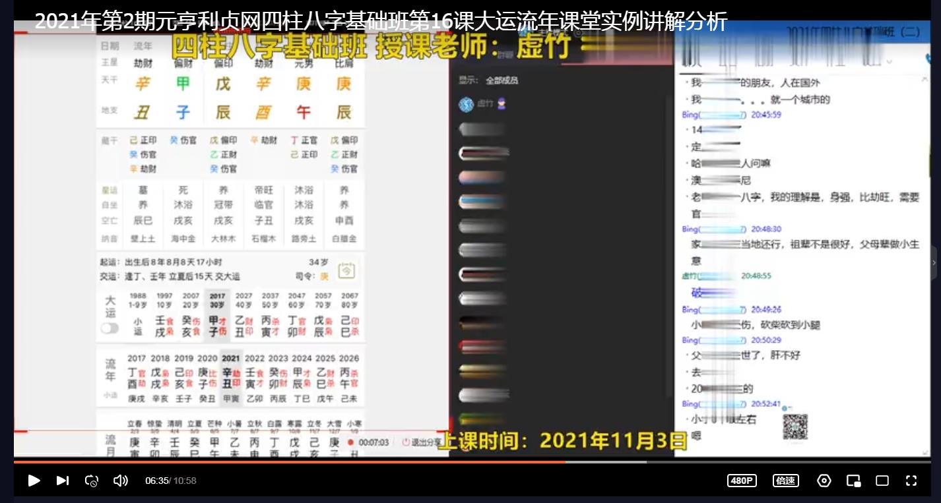Click the 立春 solar term in 流月

click(x=135, y=424)
